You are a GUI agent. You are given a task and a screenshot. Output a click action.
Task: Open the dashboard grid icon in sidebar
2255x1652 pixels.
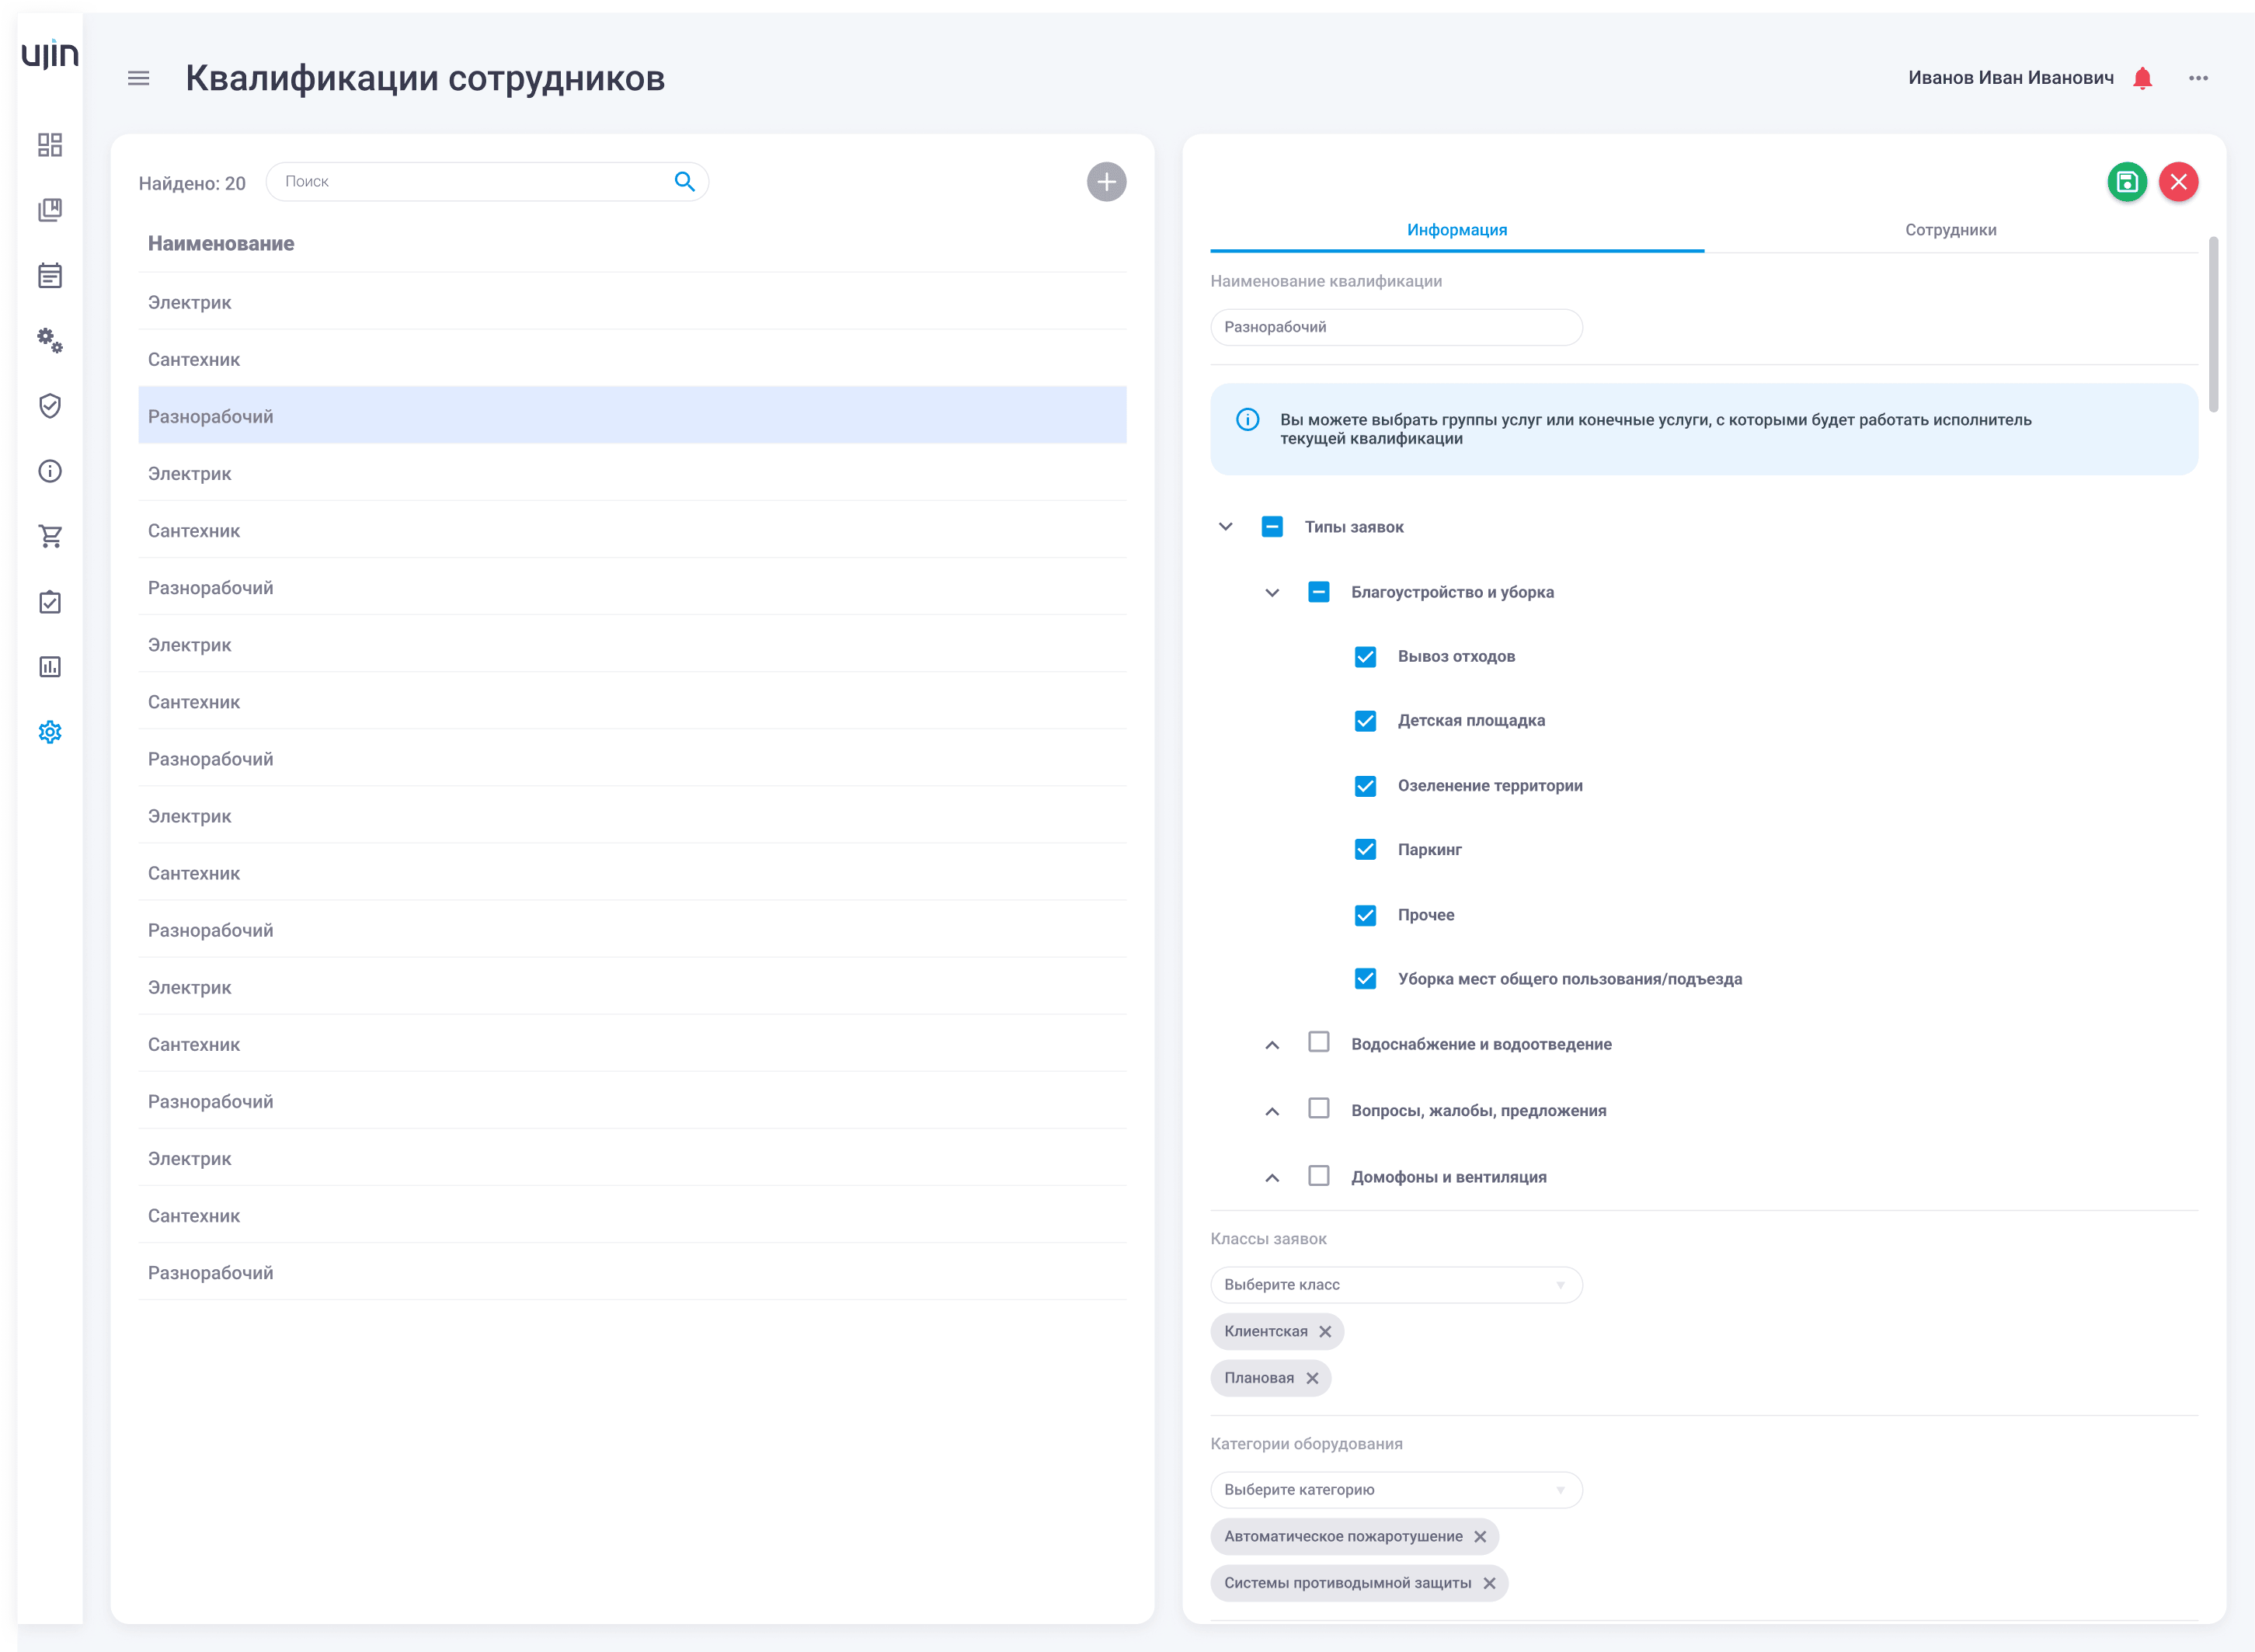point(50,145)
